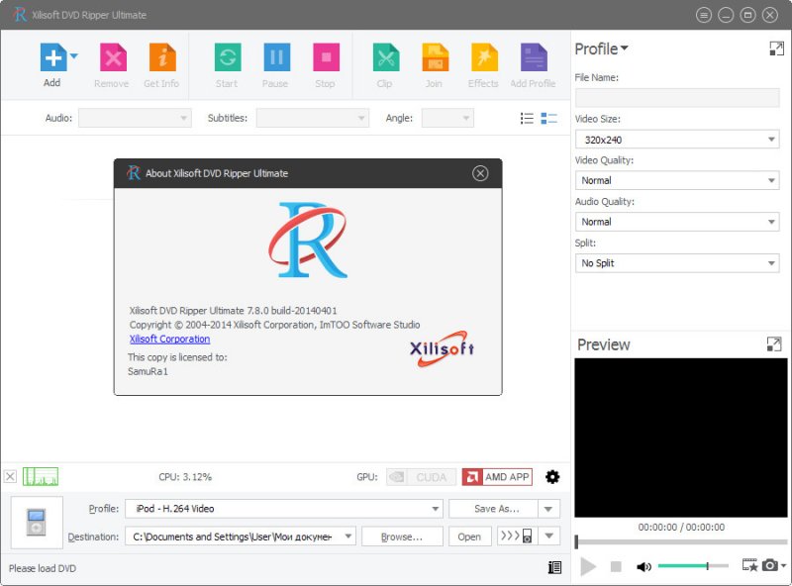792x586 pixels.
Task: Open the Profile panel menu
Action: [601, 49]
